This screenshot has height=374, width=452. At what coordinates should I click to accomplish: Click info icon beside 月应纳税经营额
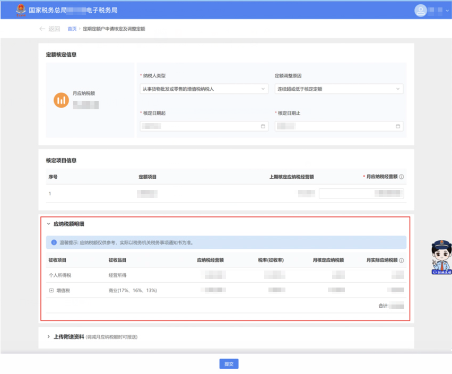pyautogui.click(x=402, y=177)
